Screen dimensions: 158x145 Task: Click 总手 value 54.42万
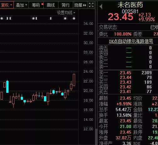coord(123,109)
